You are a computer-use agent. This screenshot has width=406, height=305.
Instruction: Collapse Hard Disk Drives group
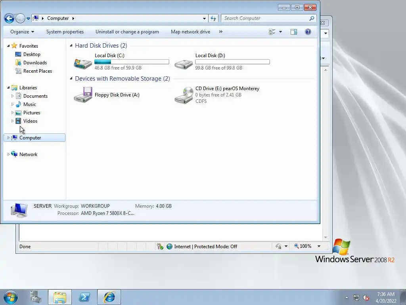tap(71, 46)
